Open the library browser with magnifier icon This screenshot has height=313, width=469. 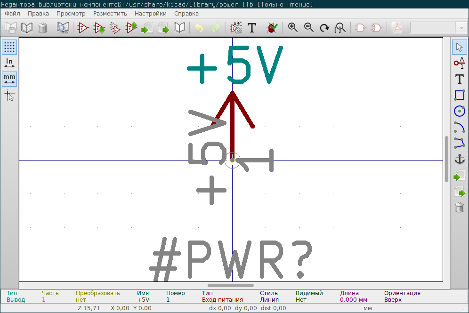coord(62,28)
